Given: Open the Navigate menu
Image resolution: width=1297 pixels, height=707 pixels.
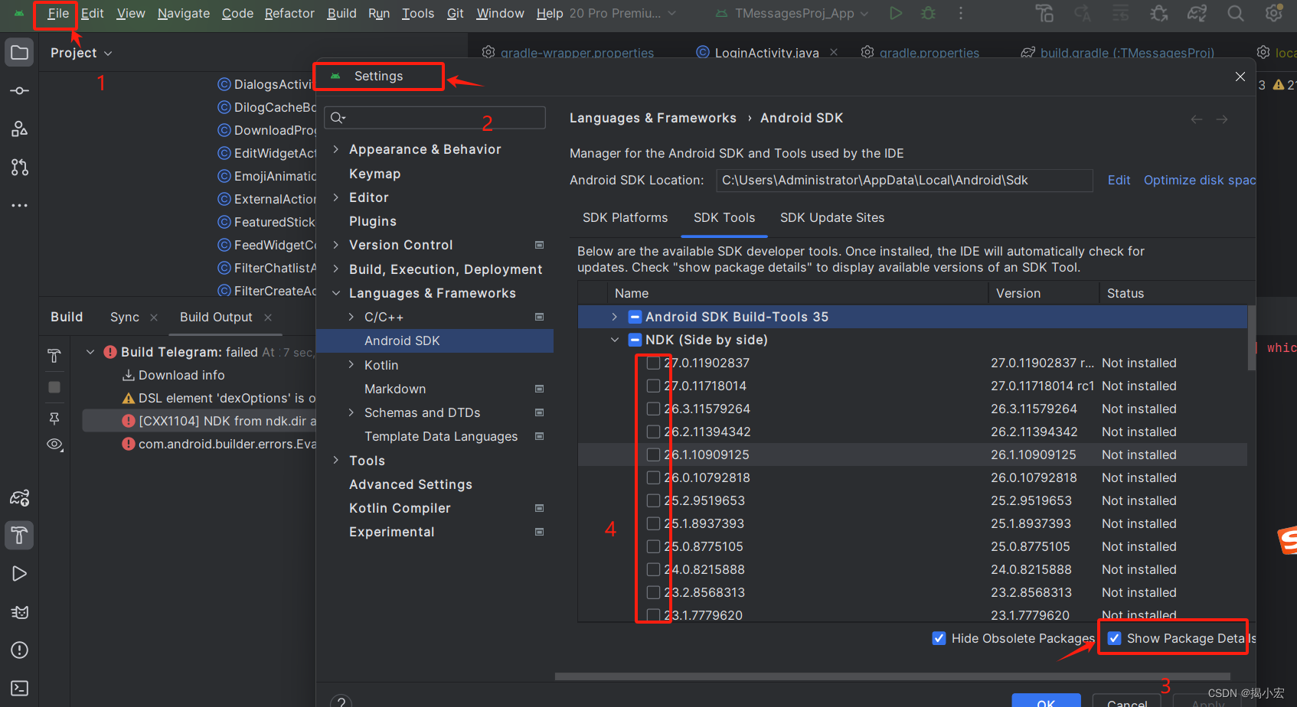Looking at the screenshot, I should (183, 13).
